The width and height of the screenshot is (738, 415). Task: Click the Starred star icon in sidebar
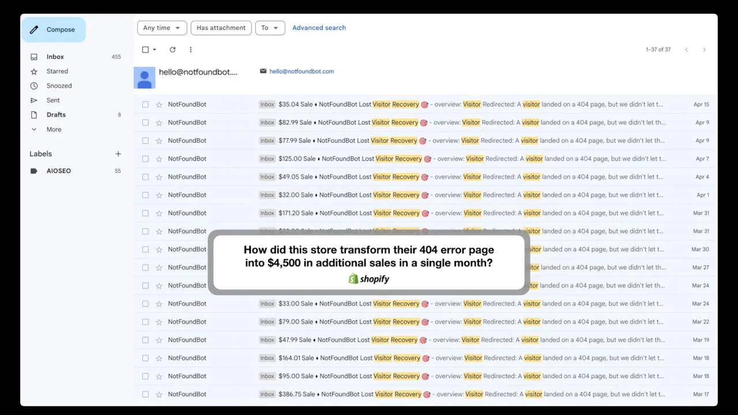pyautogui.click(x=34, y=71)
